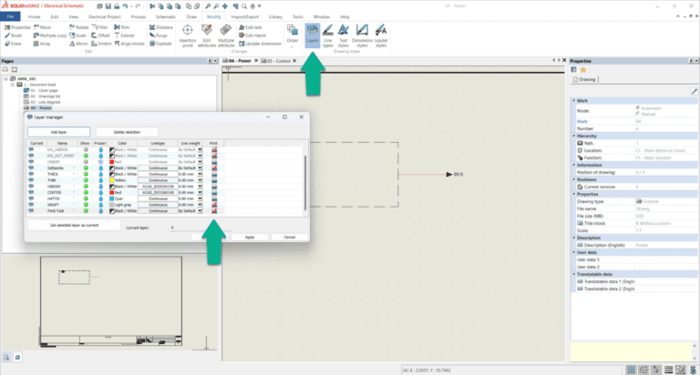Toggle Print setting for the DRAFT layer
This screenshot has height=375, width=700.
214,205
